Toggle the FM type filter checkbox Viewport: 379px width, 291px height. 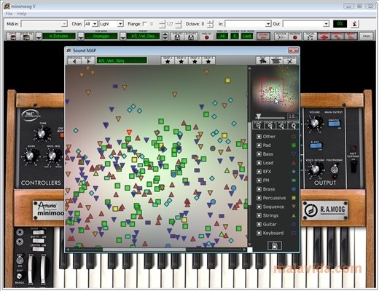click(x=259, y=180)
